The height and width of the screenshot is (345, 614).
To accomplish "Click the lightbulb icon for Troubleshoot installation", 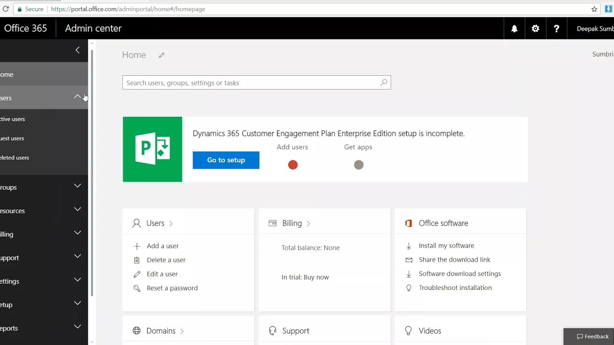I will point(409,288).
